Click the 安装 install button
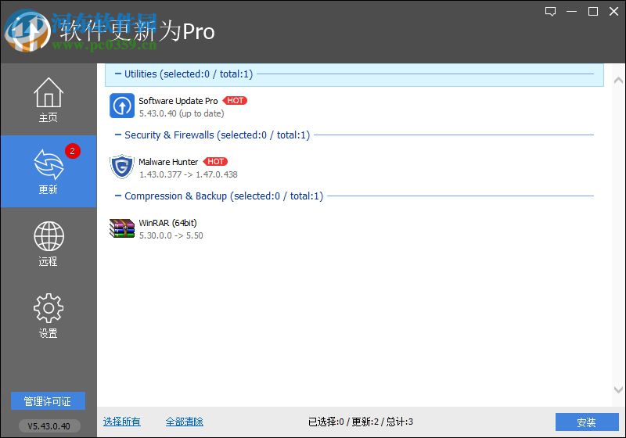This screenshot has width=626, height=438. [x=587, y=422]
